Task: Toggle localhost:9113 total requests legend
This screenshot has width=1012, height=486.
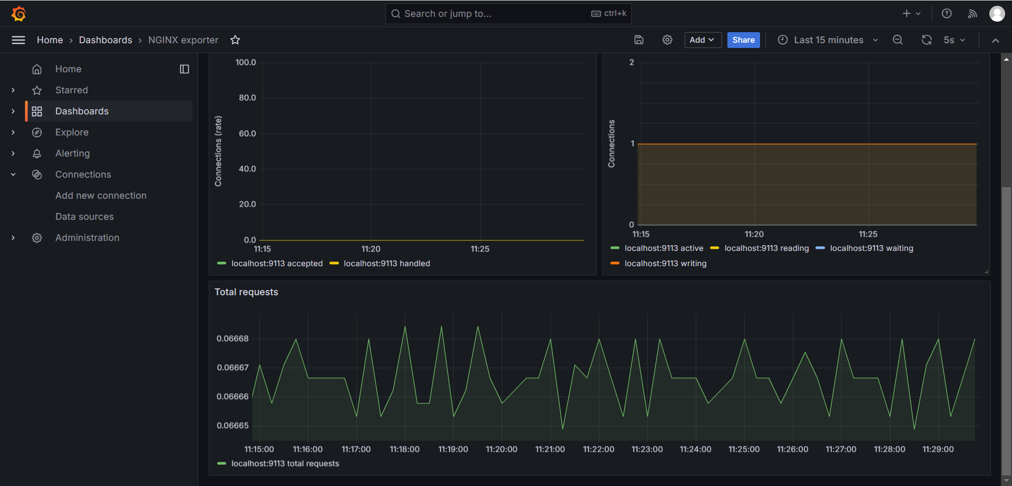Action: (285, 463)
